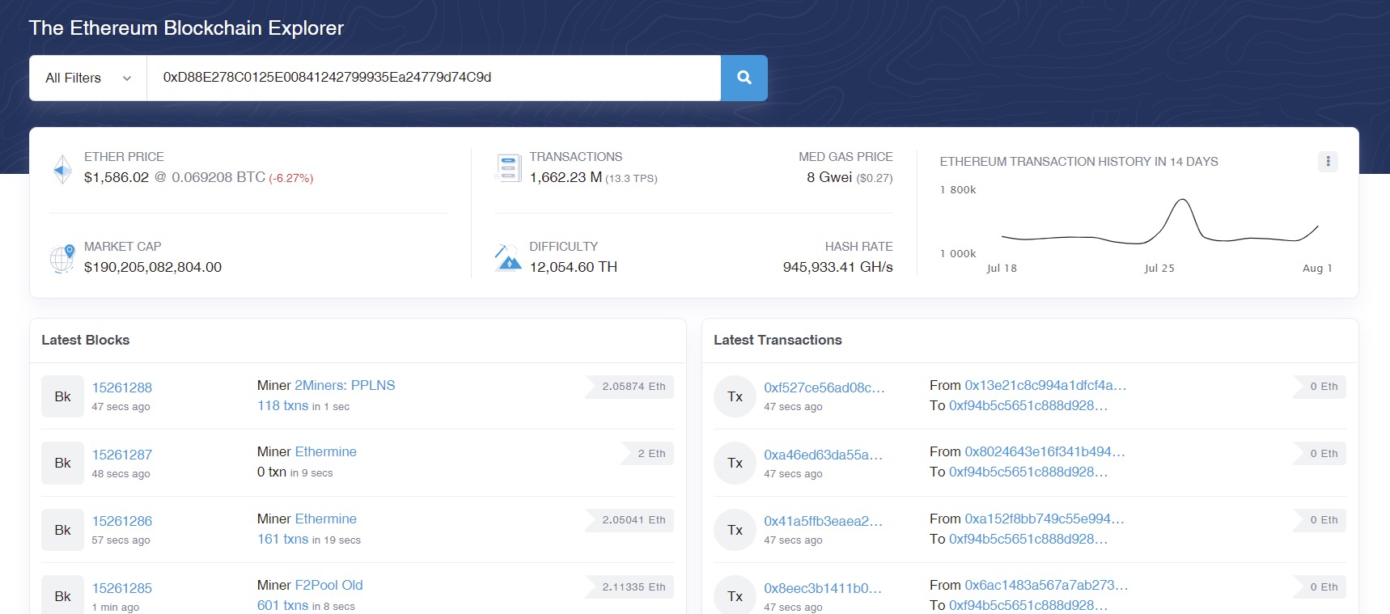1390x614 pixels.
Task: Click the Bk icon for block 15261286
Action: tap(62, 530)
